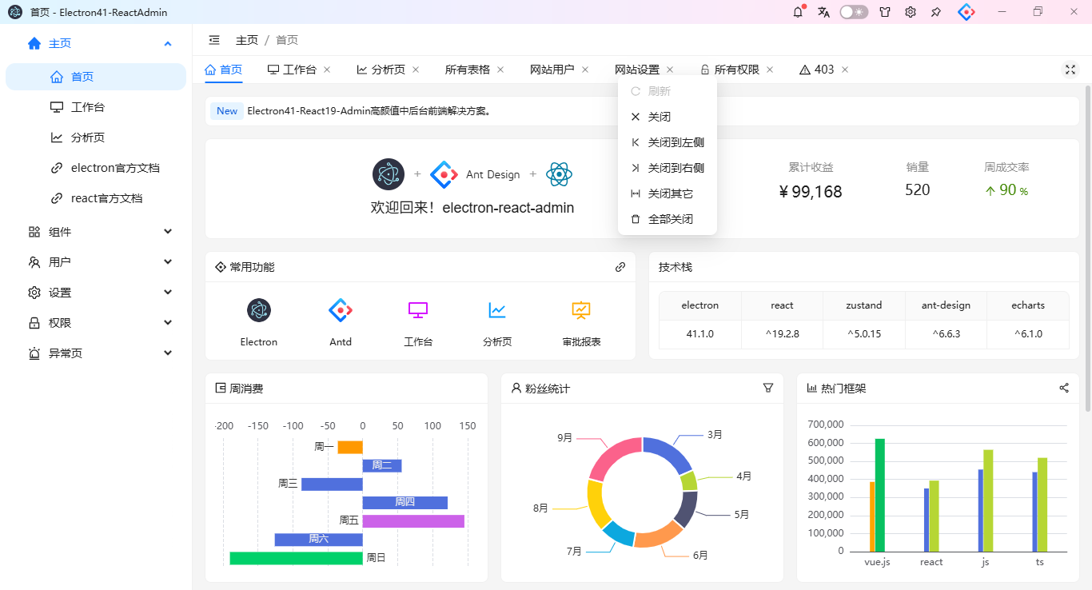
Task: Collapse the sidebar with menu fold icon
Action: tap(214, 40)
